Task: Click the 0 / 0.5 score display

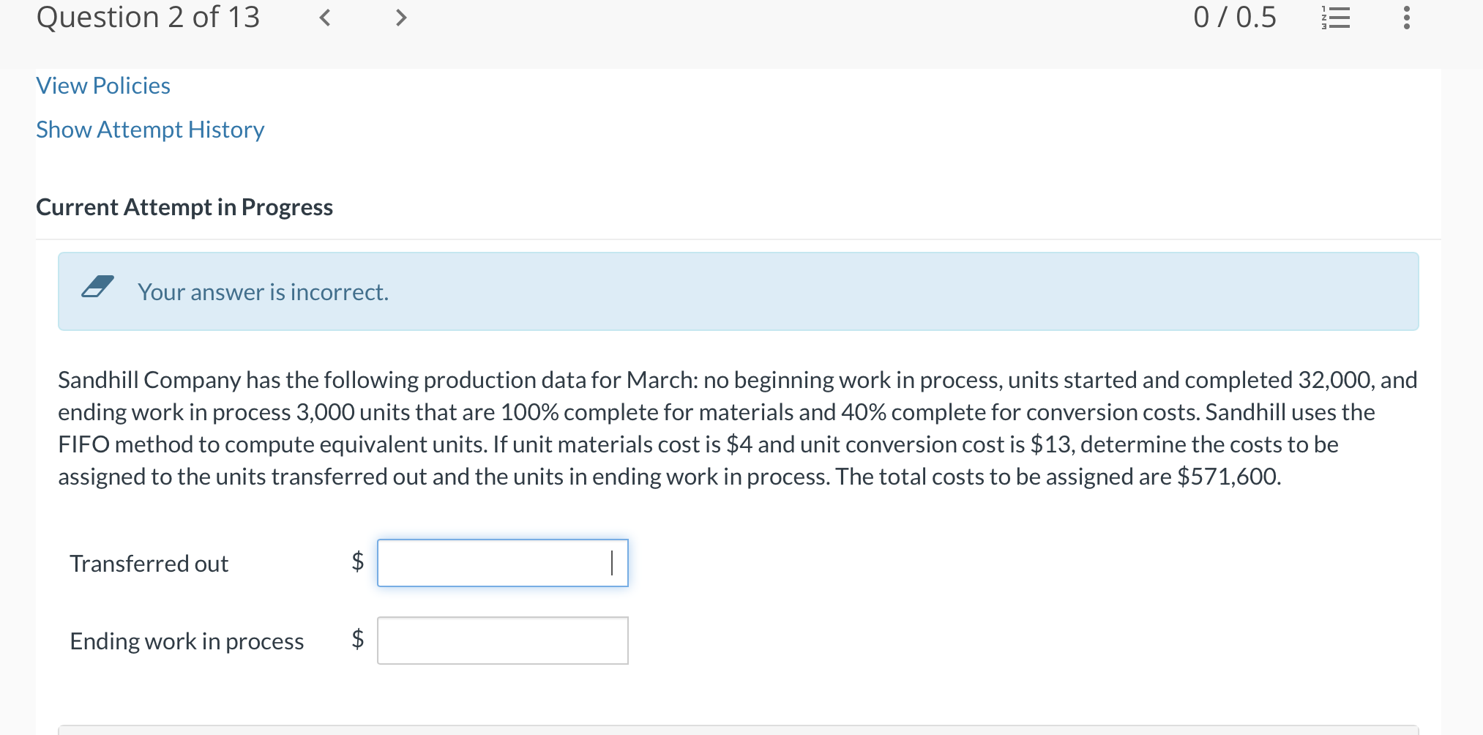Action: [x=1236, y=17]
